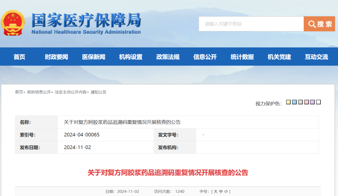Click the orange 搜索 search button
Image resolution: width=338 pixels, height=196 pixels.
pyautogui.click(x=319, y=24)
